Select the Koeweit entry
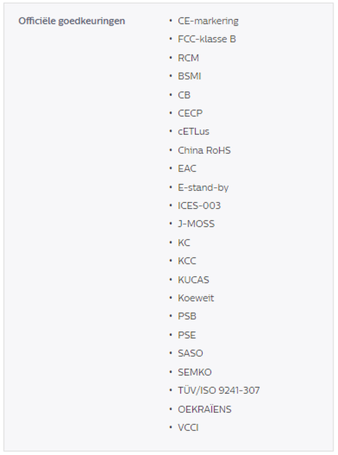Viewport: 338px width, 455px height. 196,298
